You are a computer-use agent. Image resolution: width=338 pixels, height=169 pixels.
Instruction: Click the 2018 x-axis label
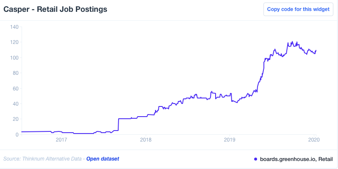146,140
